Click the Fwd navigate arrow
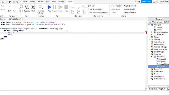This screenshot has height=95, width=169. coord(15,8)
